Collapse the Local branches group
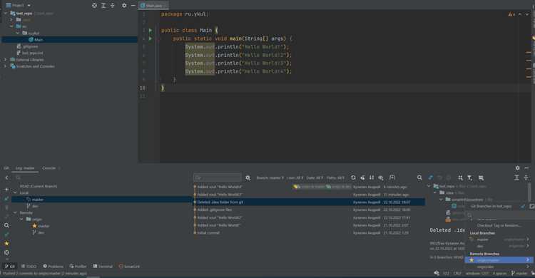This screenshot has height=278, width=535. pos(15,192)
